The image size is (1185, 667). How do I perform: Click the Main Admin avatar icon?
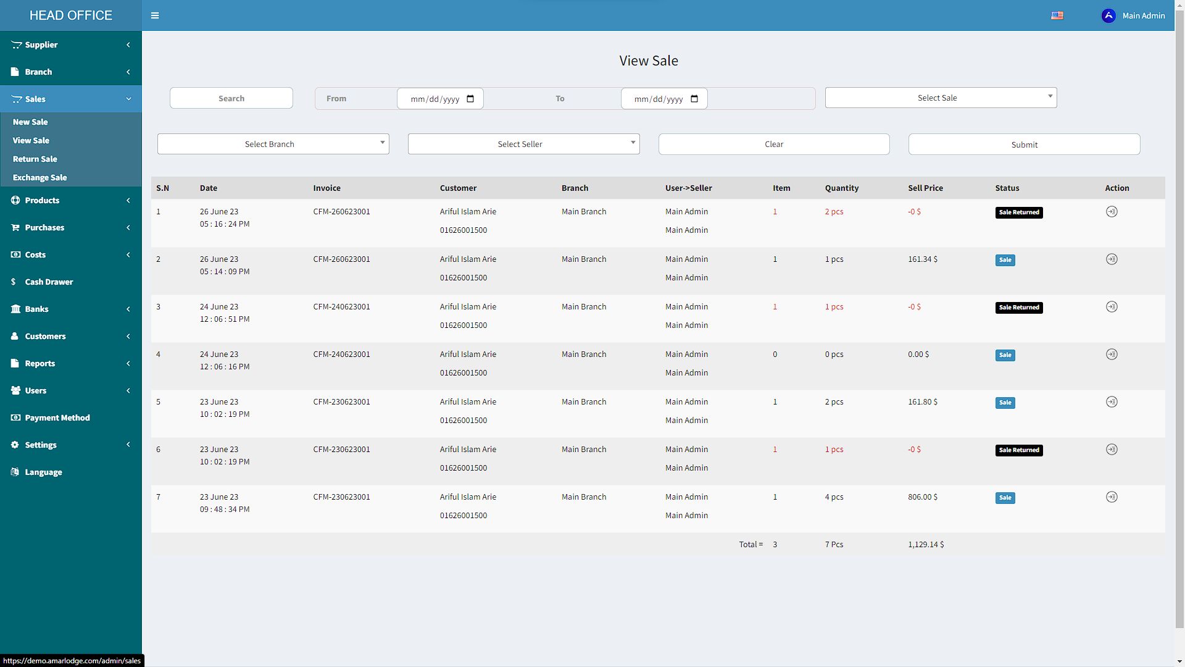tap(1108, 16)
